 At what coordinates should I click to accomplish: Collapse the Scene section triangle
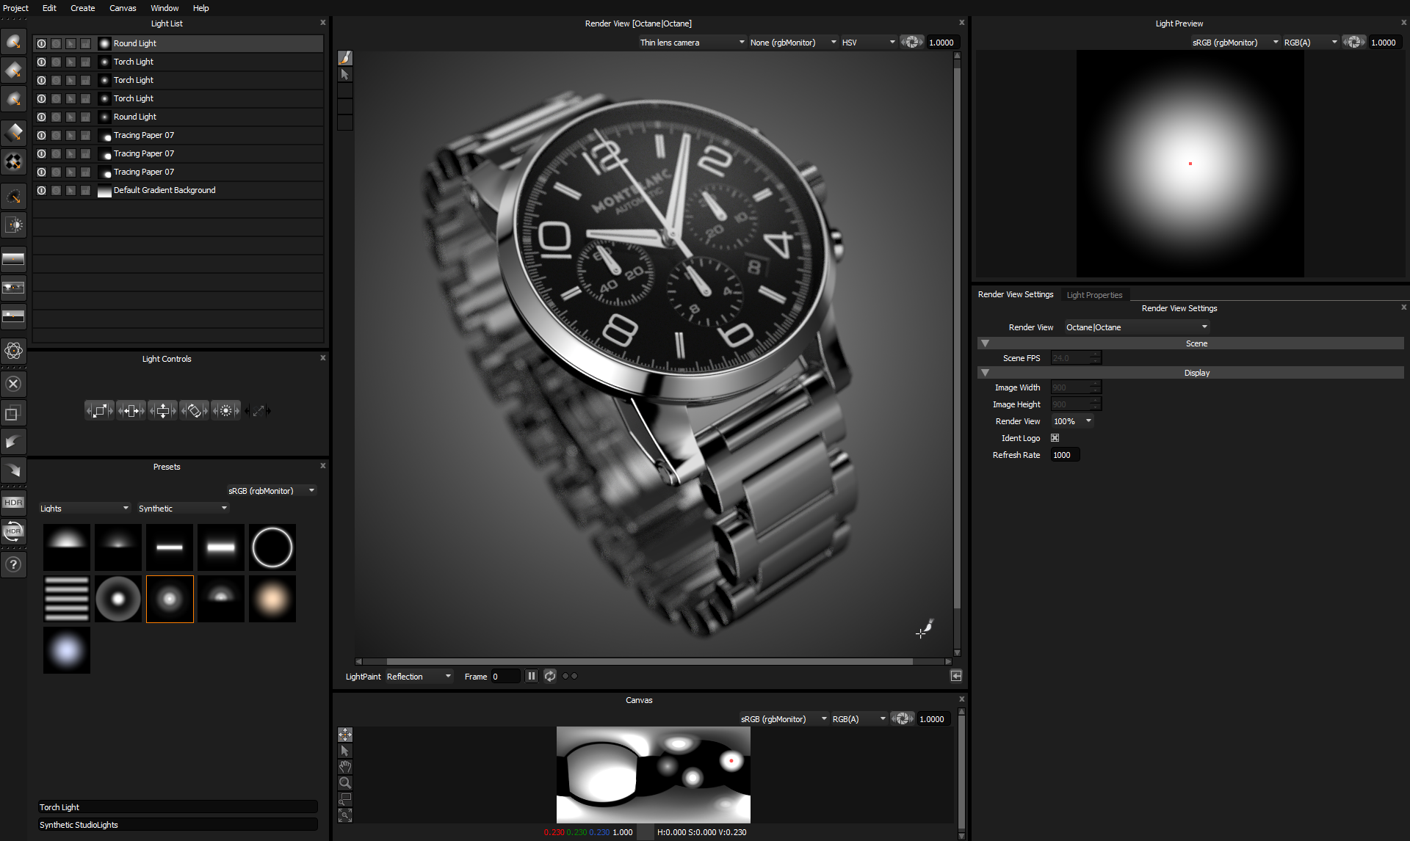(x=986, y=343)
